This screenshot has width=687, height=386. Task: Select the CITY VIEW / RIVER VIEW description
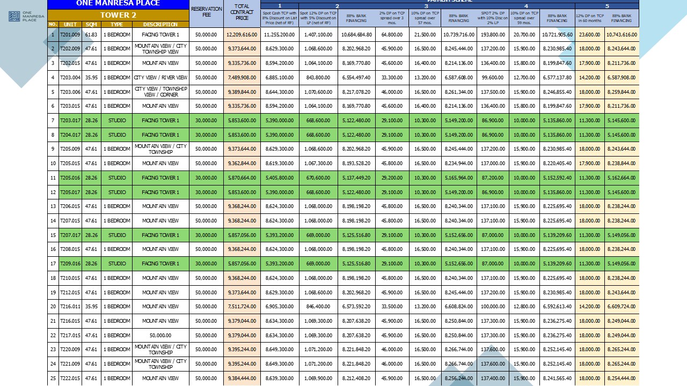point(161,78)
